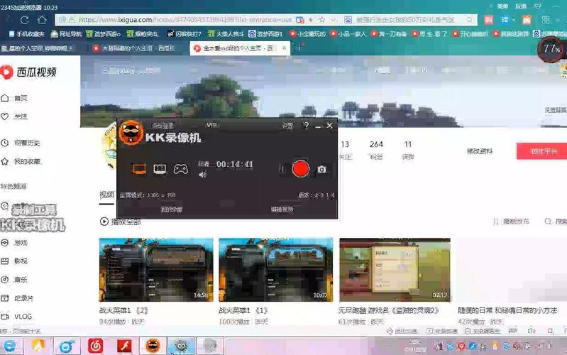This screenshot has height=355, width=567.
Task: Switch to first browser tab 个人空间
Action: tap(38, 48)
